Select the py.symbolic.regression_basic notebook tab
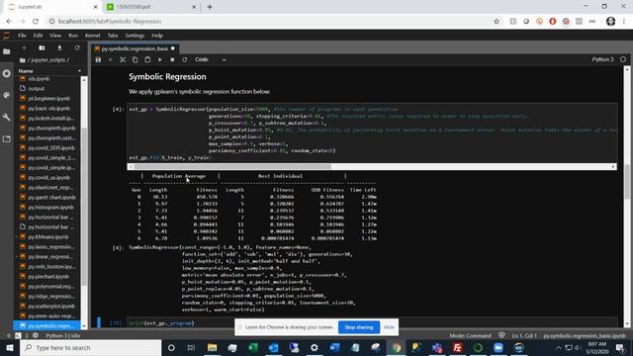The image size is (633, 356). pos(135,48)
